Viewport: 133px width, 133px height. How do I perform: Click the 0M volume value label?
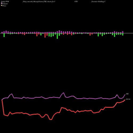click(x=127, y=94)
